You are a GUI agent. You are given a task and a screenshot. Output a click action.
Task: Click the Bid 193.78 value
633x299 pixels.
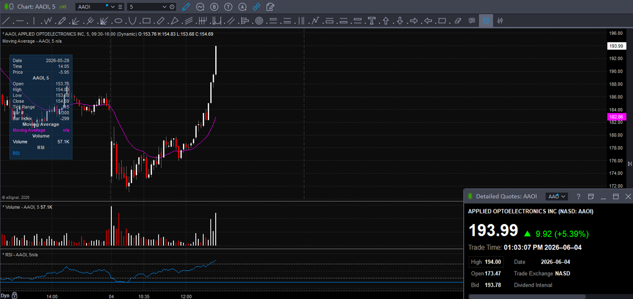tap(493, 285)
